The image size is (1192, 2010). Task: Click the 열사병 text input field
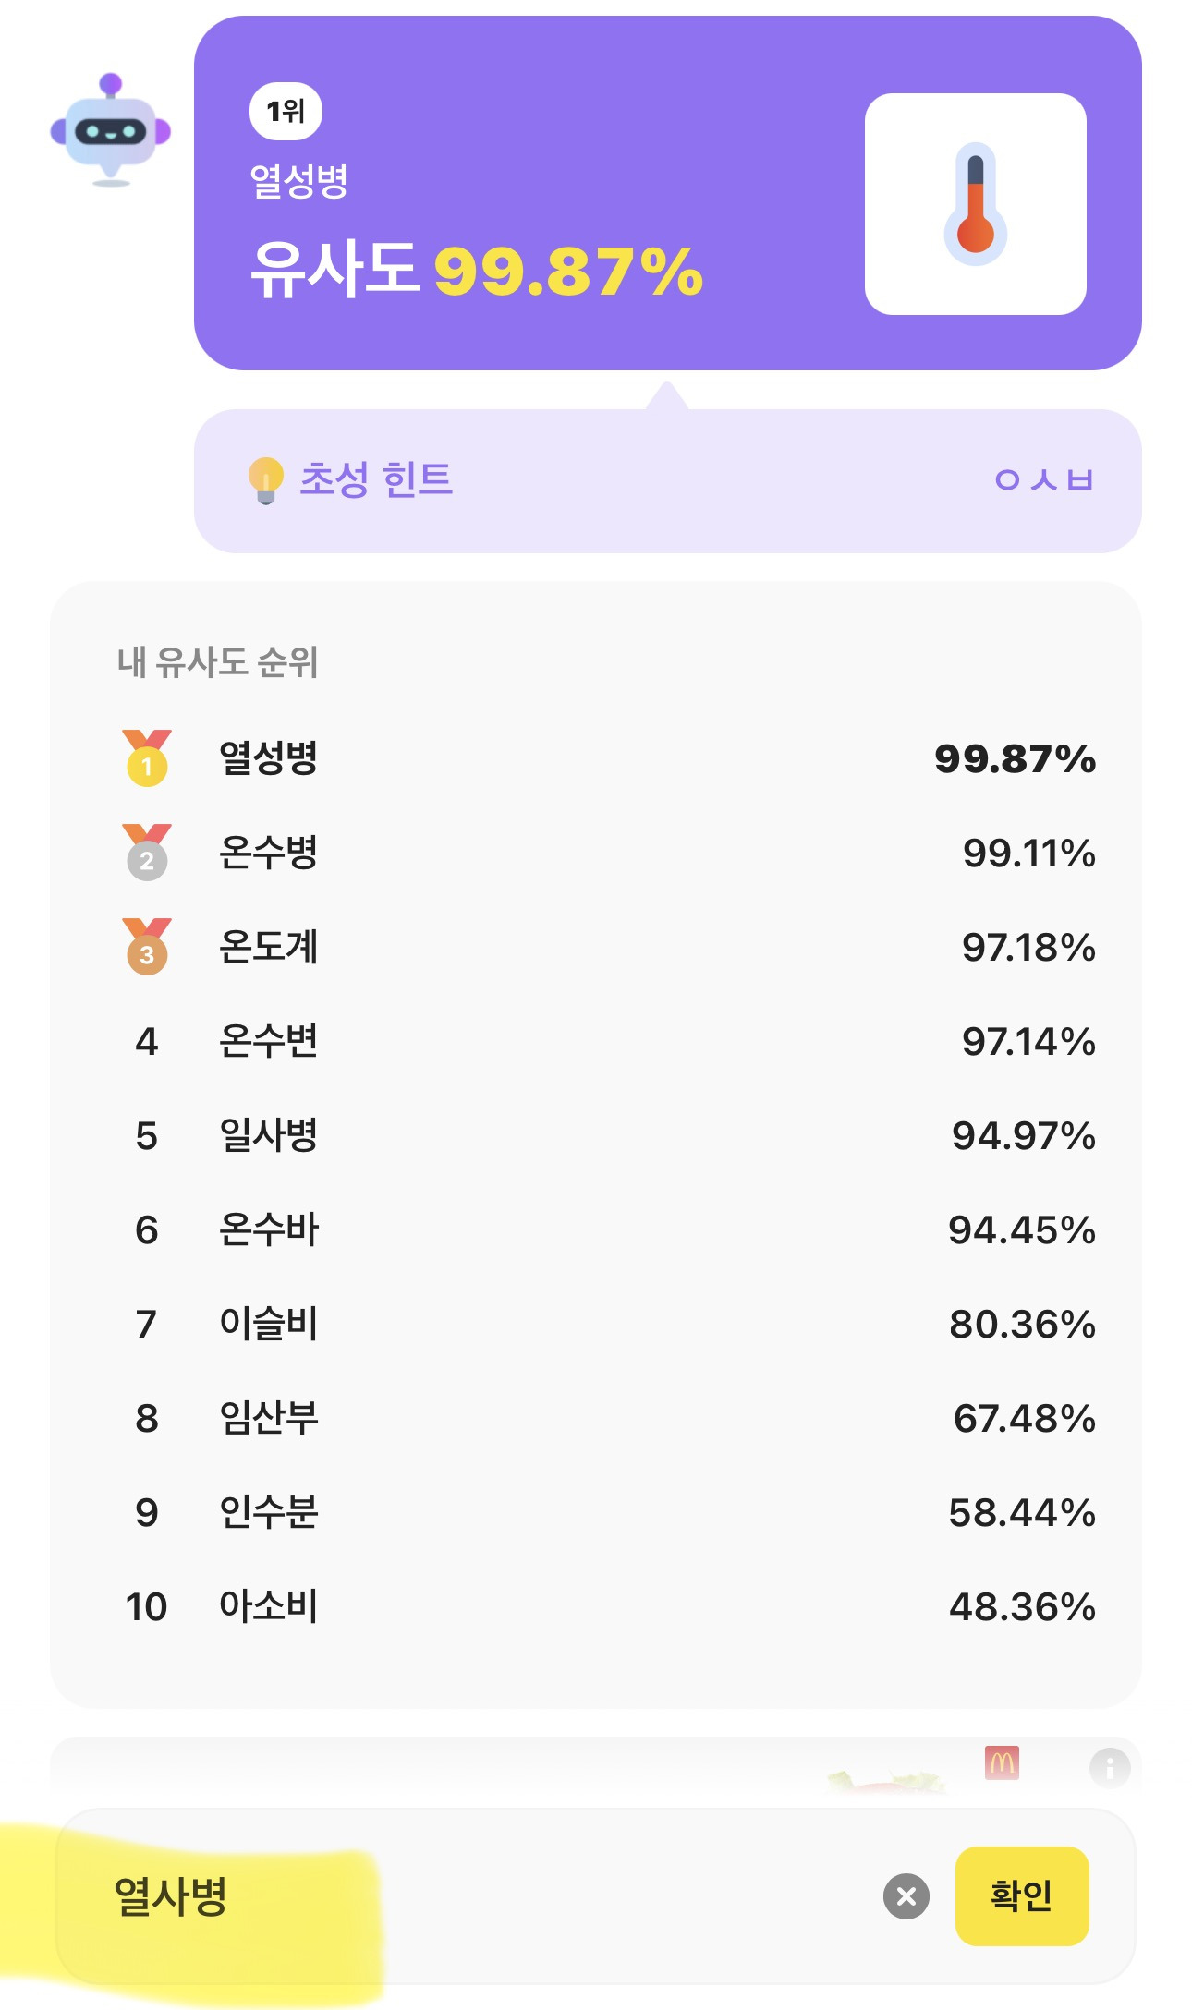(462, 1896)
